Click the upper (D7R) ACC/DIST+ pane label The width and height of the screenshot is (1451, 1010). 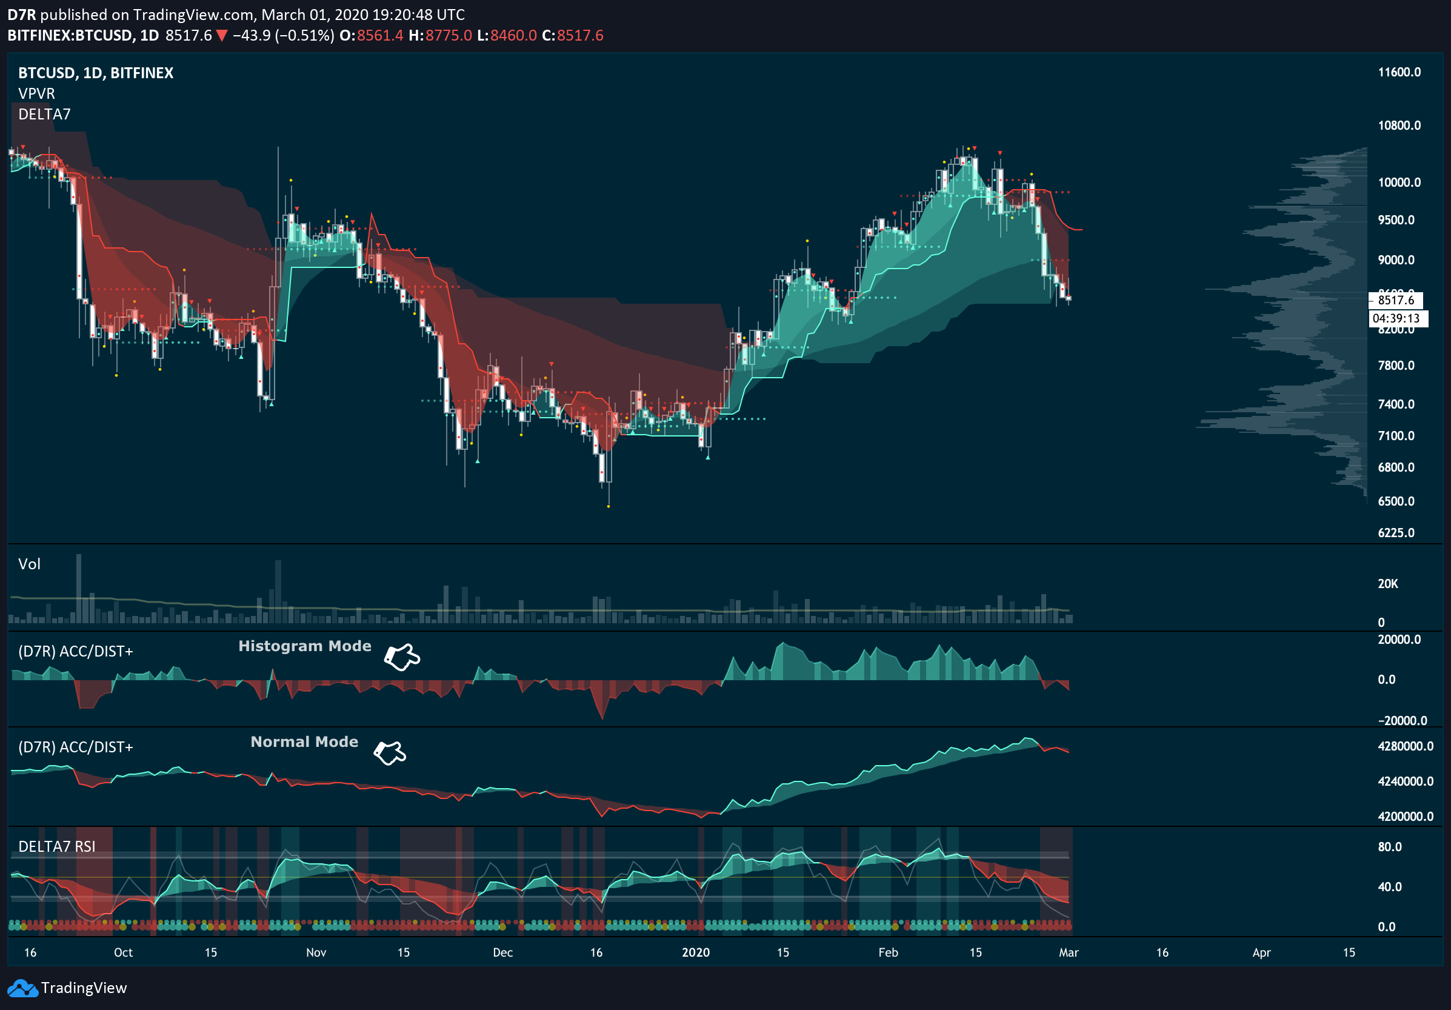(x=76, y=652)
